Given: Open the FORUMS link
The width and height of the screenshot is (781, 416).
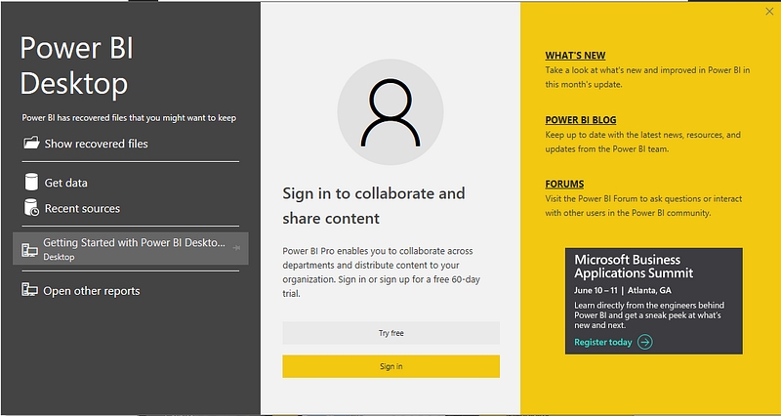Looking at the screenshot, I should (564, 184).
